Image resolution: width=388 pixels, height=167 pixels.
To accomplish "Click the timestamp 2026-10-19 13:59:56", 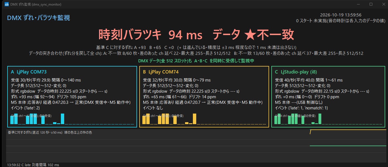I will tap(341, 15).
